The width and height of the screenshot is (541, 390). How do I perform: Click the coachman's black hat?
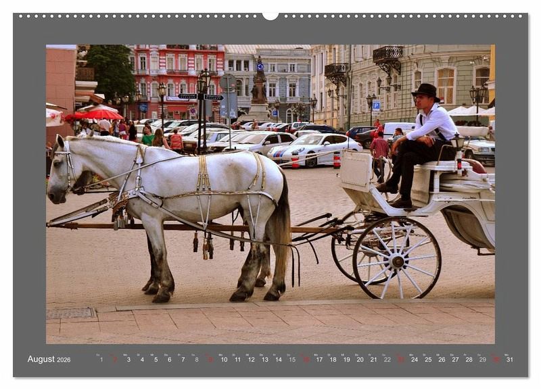click(x=426, y=91)
